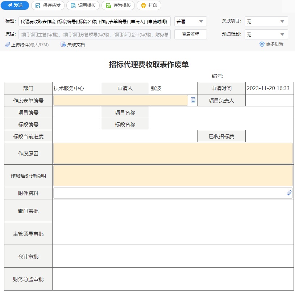The width and height of the screenshot is (295, 292).
Task: Click the 部门审批 row label
Action: point(28,211)
